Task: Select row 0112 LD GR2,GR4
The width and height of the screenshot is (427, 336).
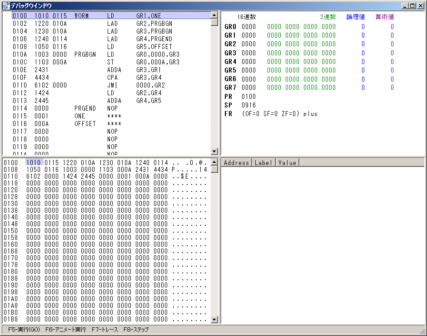Action: (112, 93)
